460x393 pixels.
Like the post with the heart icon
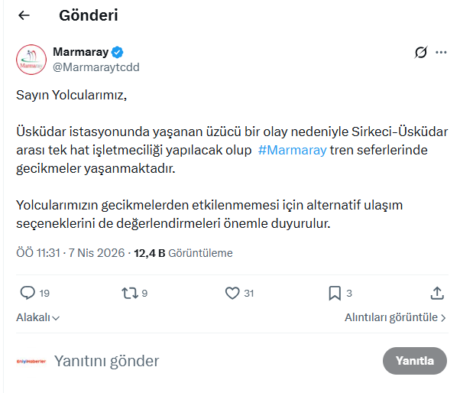pos(233,293)
